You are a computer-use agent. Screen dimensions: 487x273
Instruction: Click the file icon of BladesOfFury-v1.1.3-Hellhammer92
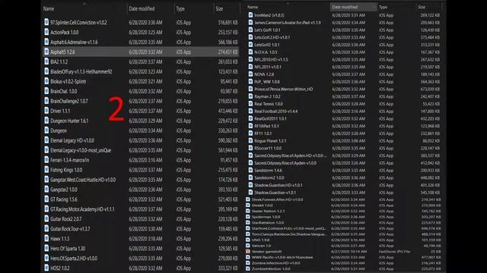(x=46, y=71)
